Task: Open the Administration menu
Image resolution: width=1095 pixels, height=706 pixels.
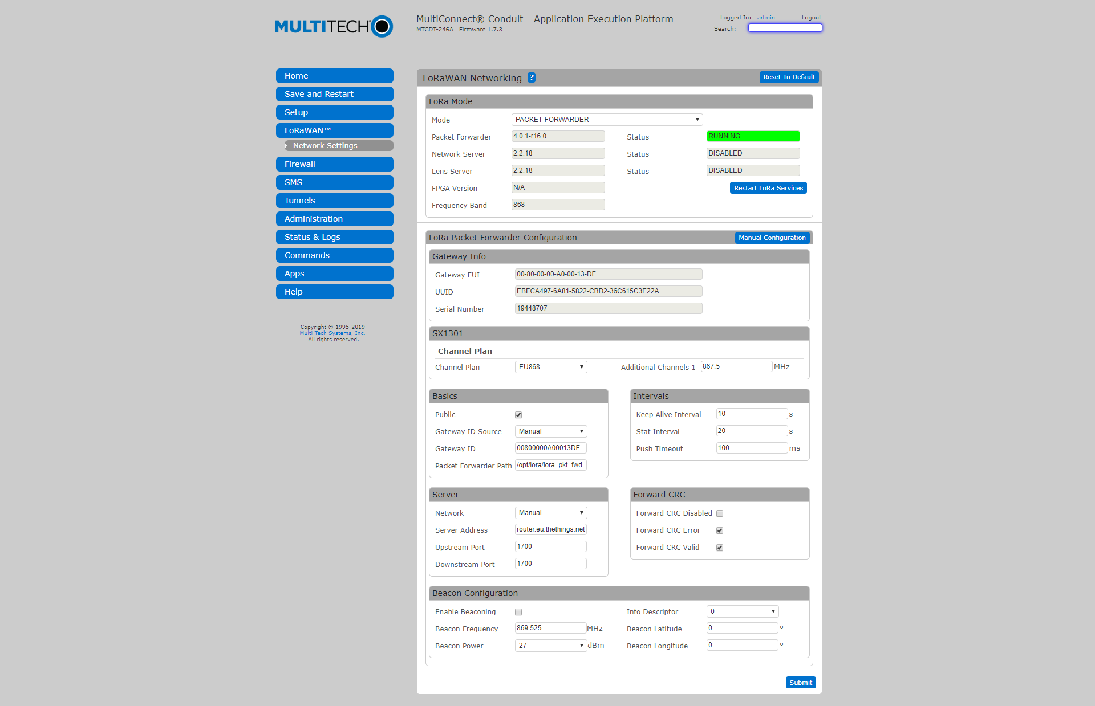Action: point(335,219)
